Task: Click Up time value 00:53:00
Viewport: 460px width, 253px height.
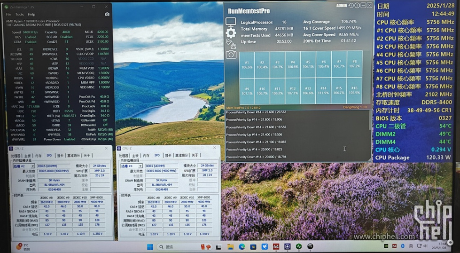Action: click(284, 42)
